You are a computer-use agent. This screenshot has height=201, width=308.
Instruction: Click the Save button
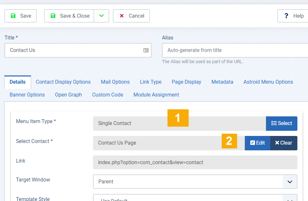click(x=21, y=16)
